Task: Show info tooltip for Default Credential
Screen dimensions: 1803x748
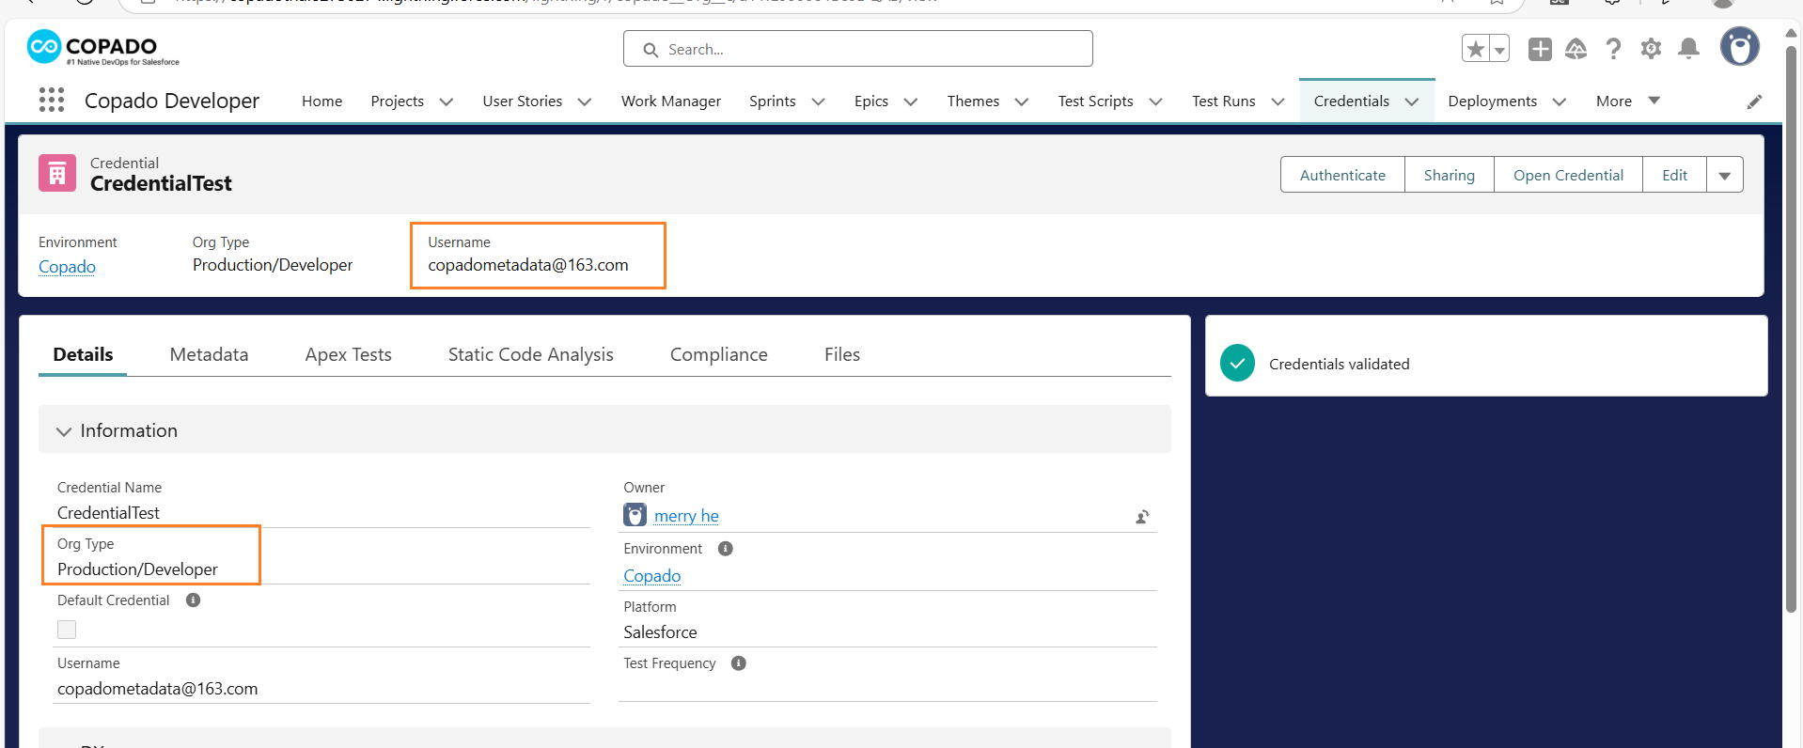Action: click(193, 600)
